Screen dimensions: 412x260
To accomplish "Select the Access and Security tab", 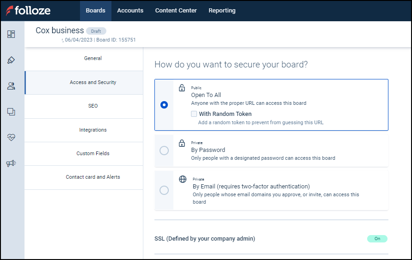I will [84, 82].
